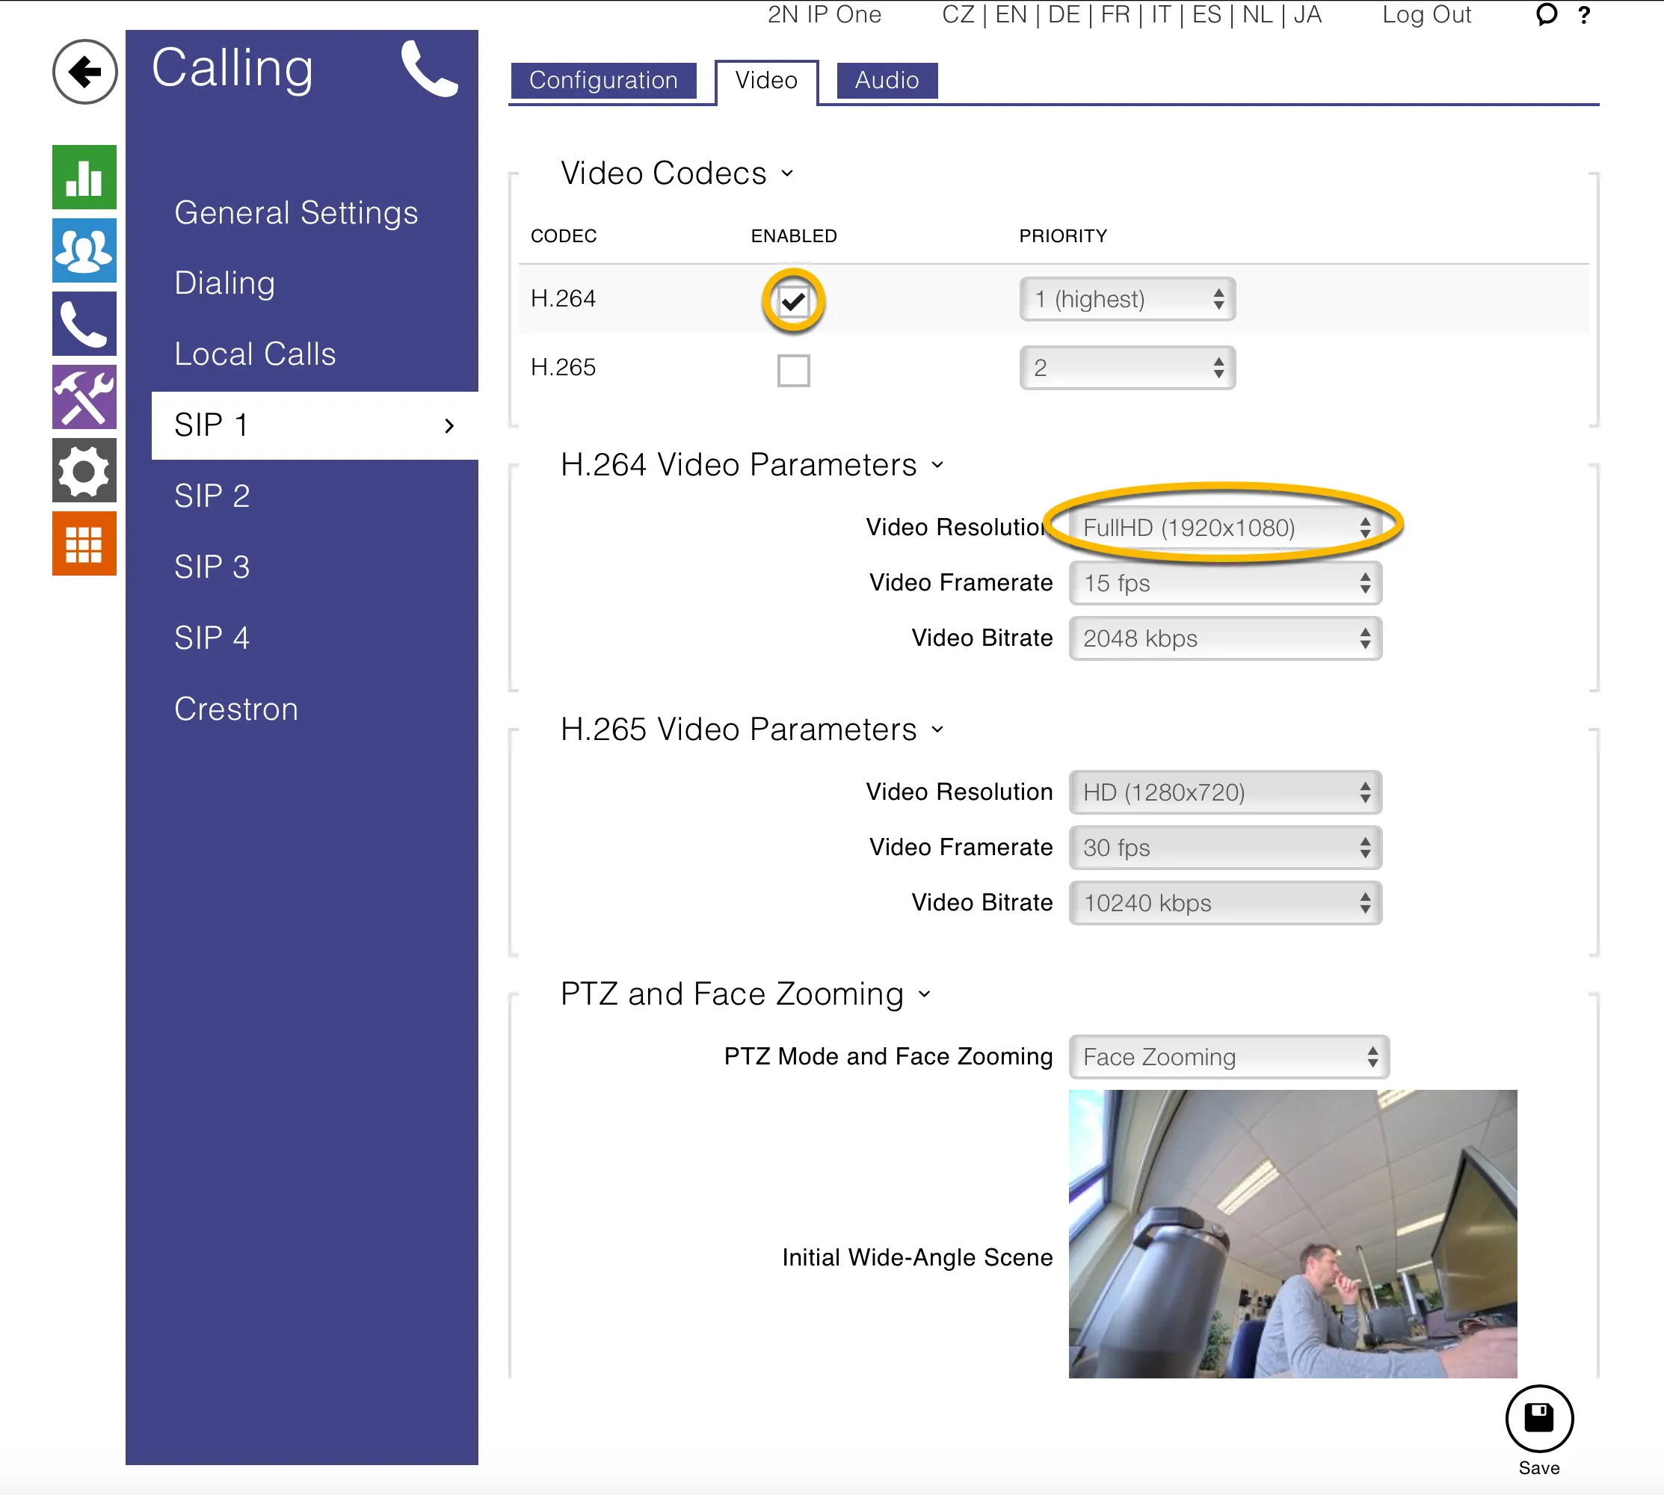Image resolution: width=1664 pixels, height=1495 pixels.
Task: Click Initial Wide-Angle Scene camera preview
Action: (x=1292, y=1234)
